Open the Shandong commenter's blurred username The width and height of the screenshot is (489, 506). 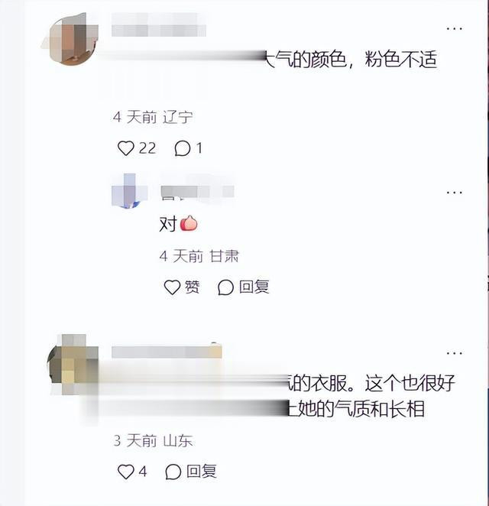(167, 352)
